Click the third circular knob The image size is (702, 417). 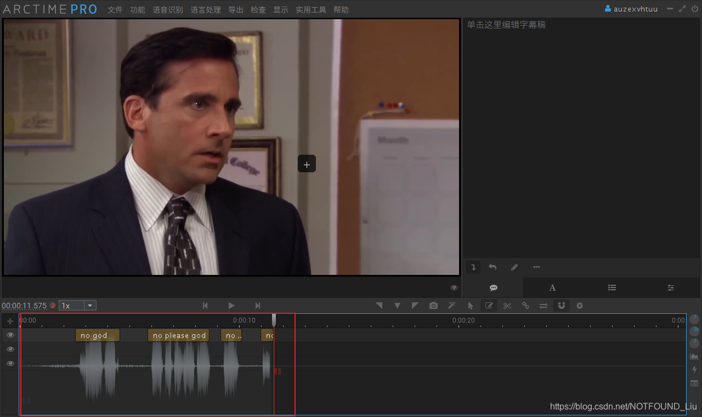[694, 343]
